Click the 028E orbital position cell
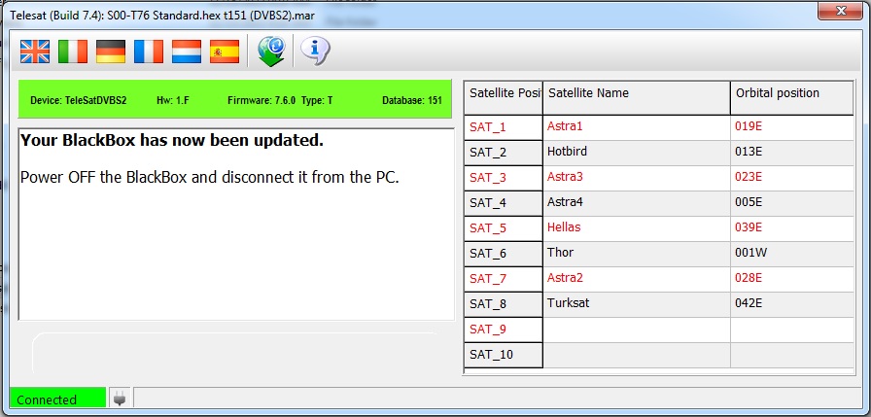Image resolution: width=871 pixels, height=417 pixels. pyautogui.click(x=792, y=279)
